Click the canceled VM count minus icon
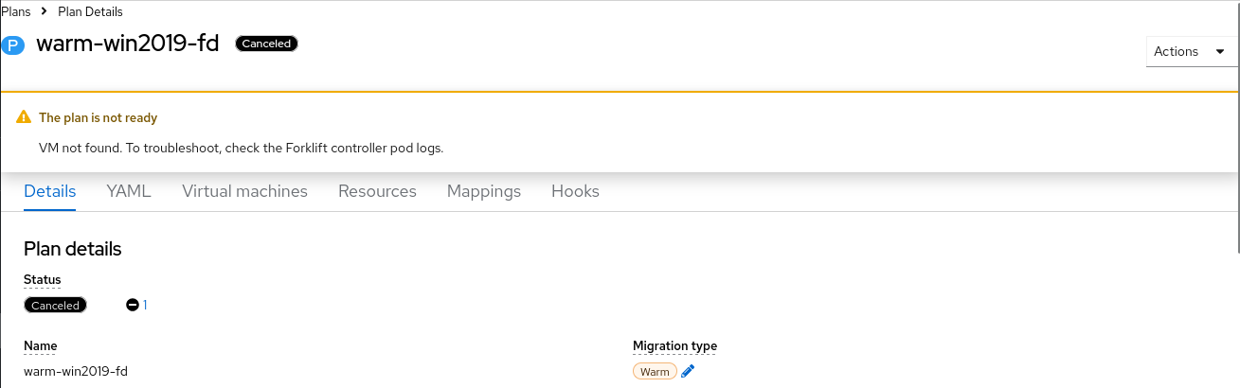Screen dimensions: 1240x388 click(133, 305)
